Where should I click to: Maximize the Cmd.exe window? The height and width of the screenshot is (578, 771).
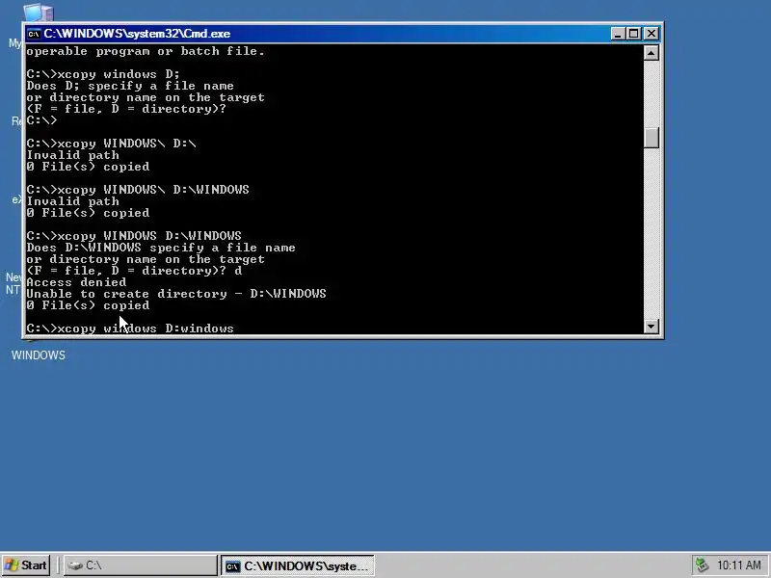(634, 34)
